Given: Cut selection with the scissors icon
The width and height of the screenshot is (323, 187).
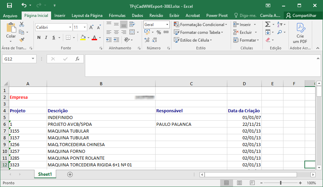Looking at the screenshot, I should pyautogui.click(x=22, y=24).
